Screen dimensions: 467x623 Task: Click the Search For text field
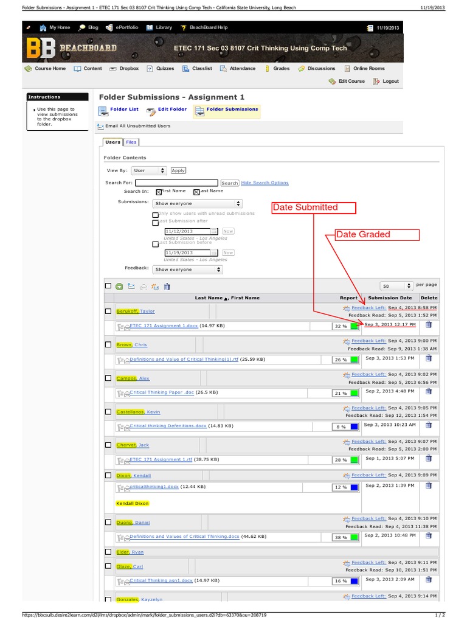[x=177, y=183]
